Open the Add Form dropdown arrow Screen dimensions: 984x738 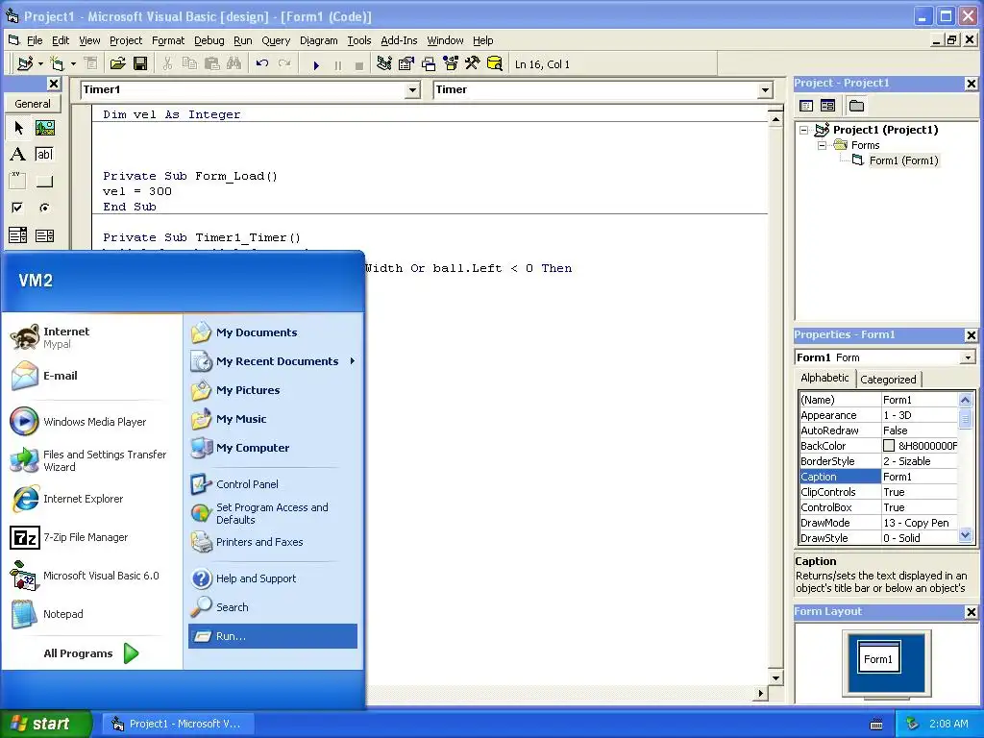click(73, 64)
